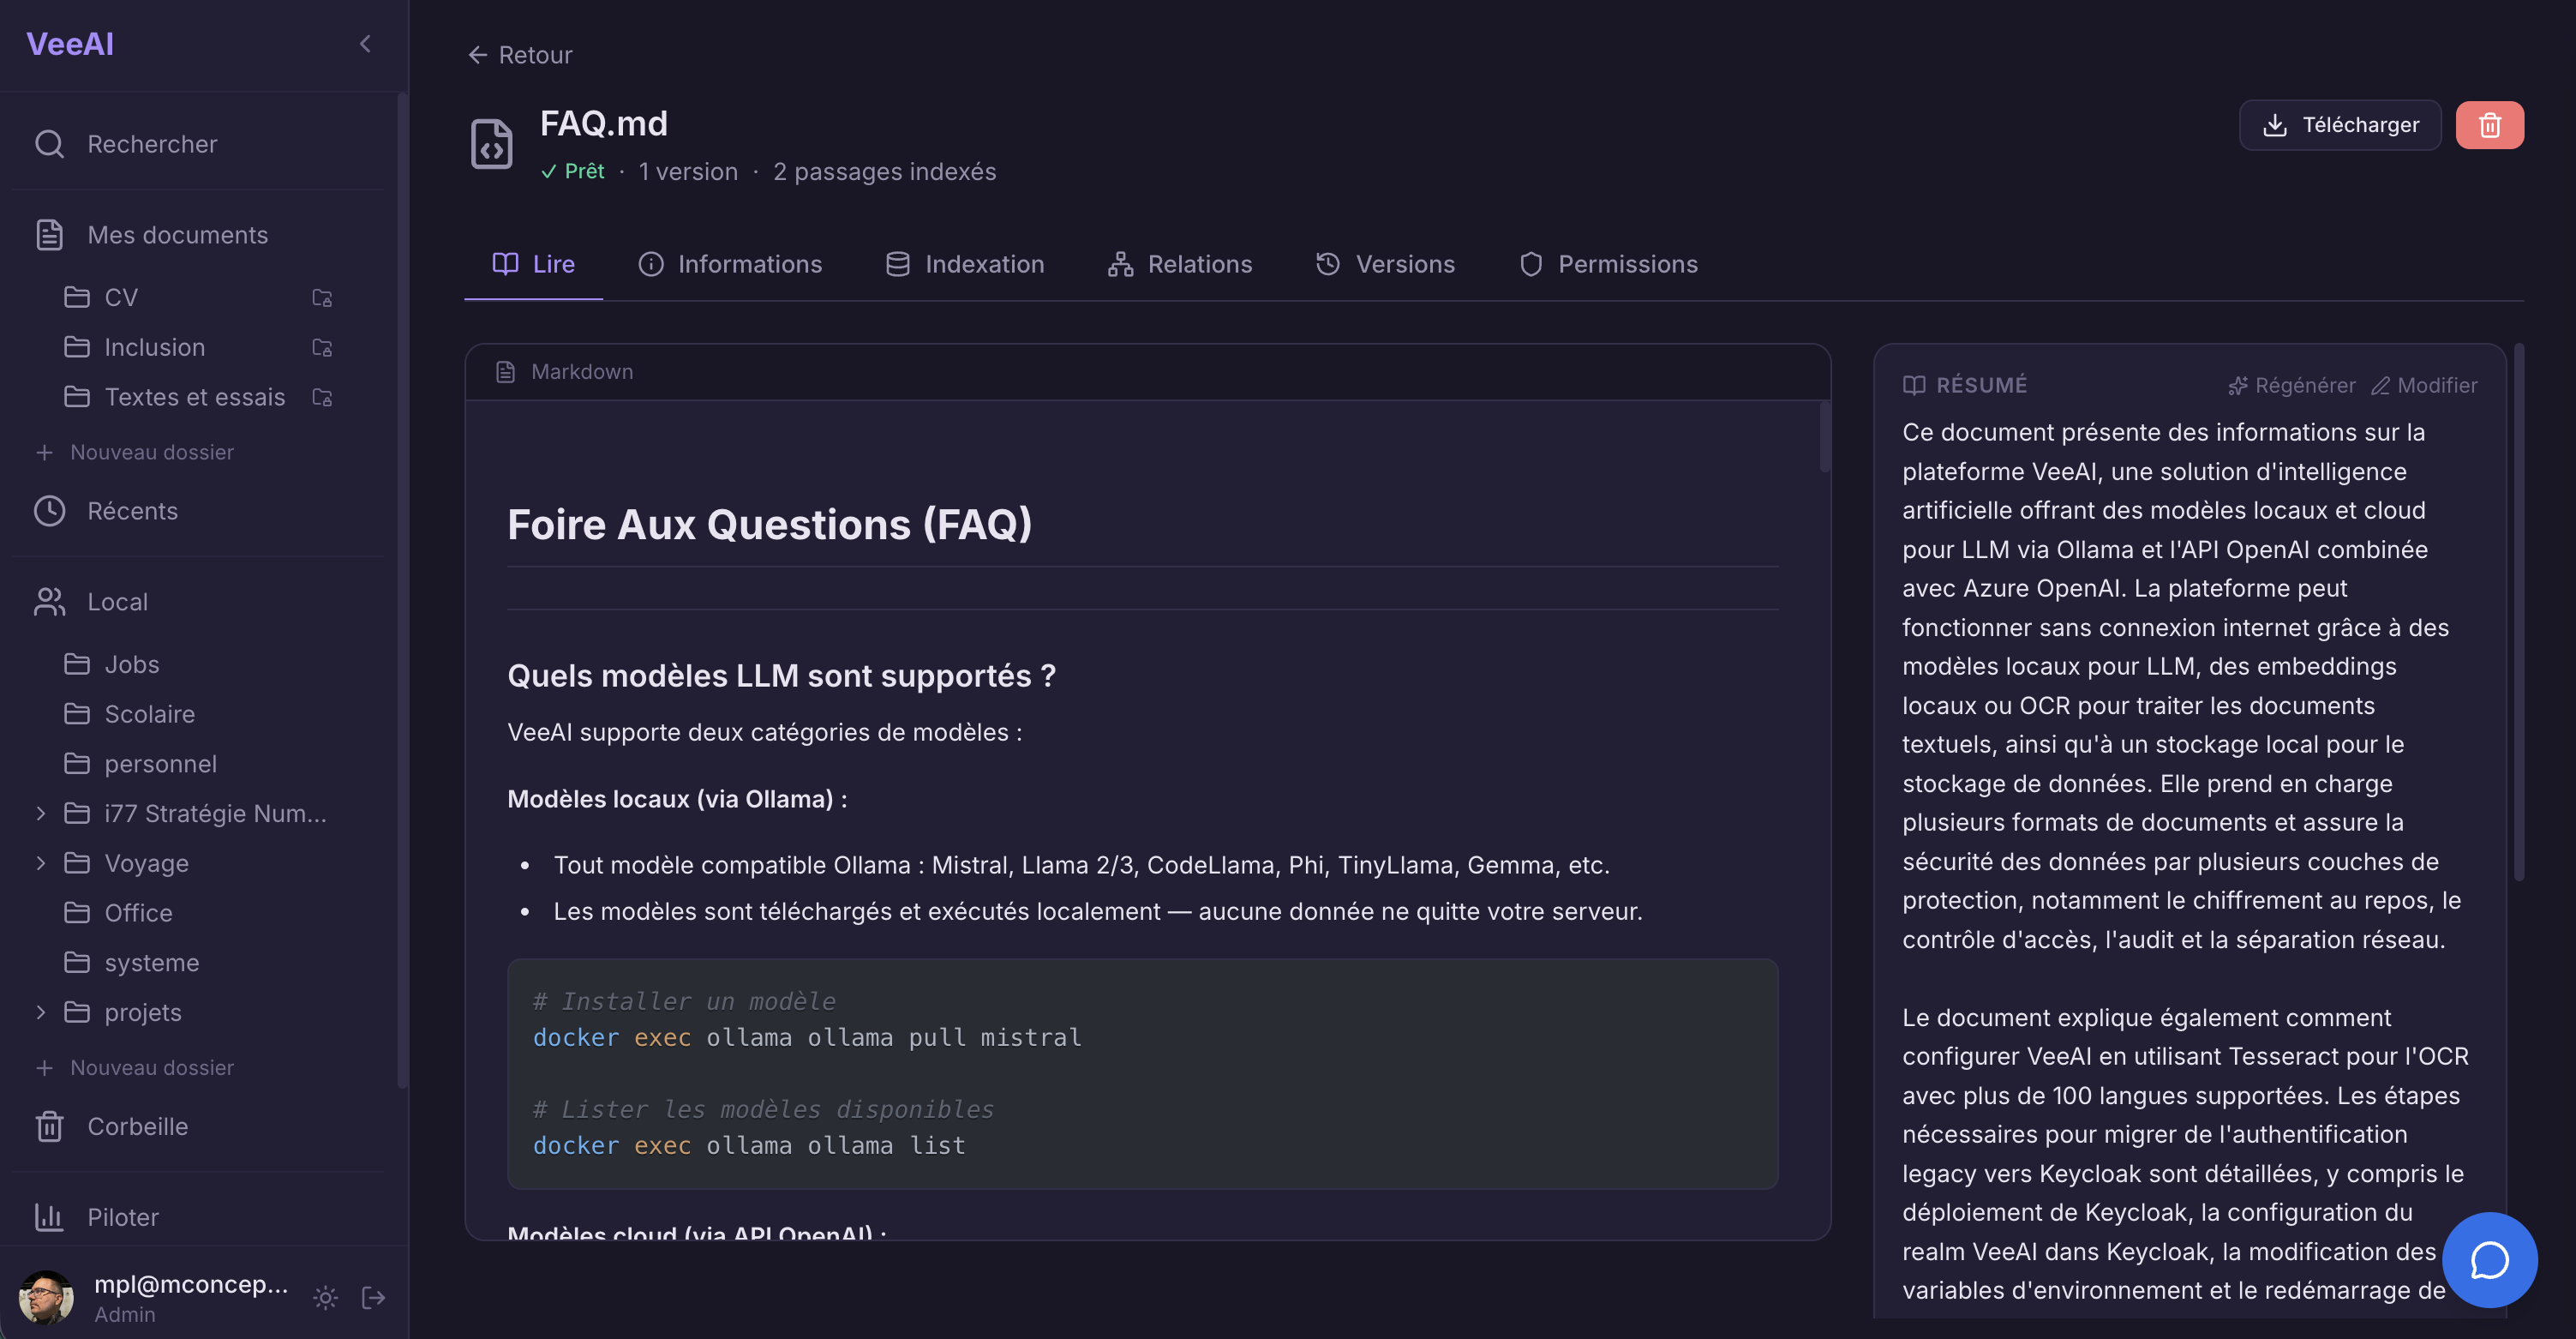Click the Markdown viewer vertical scrollbar

pos(1824,437)
